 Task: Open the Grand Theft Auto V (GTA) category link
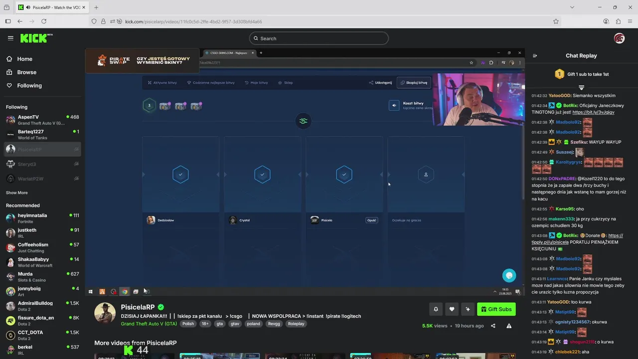(x=149, y=324)
